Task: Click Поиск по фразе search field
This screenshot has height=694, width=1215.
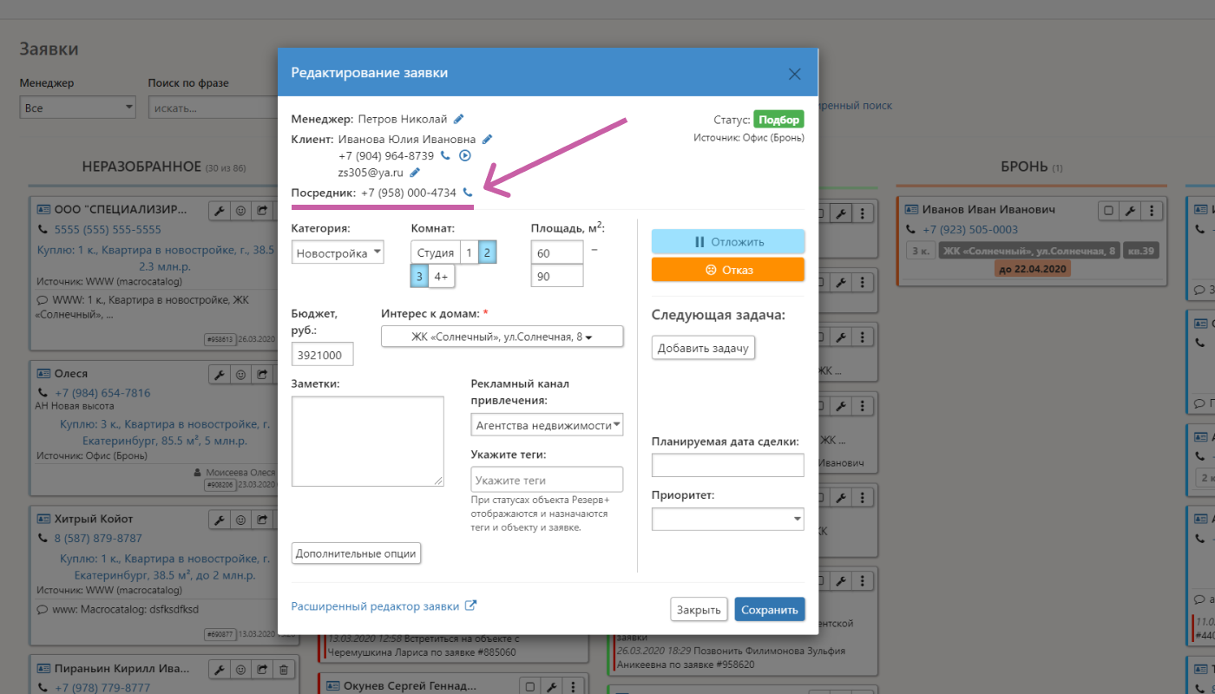Action: click(x=213, y=108)
